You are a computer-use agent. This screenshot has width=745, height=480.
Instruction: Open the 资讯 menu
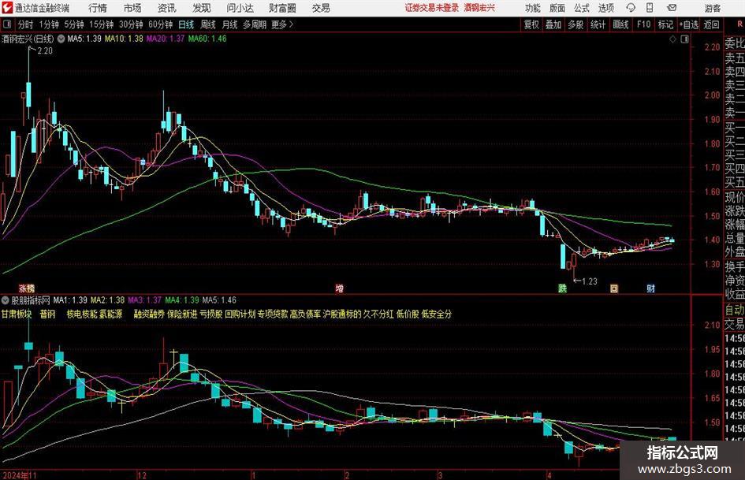[x=167, y=8]
